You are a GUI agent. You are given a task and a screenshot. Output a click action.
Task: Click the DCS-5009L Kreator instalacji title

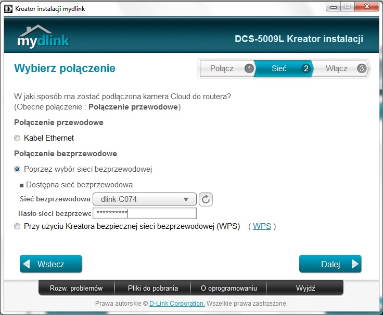click(299, 39)
